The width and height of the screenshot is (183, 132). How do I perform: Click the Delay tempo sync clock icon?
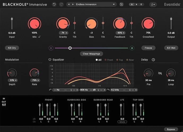pyautogui.click(x=153, y=60)
